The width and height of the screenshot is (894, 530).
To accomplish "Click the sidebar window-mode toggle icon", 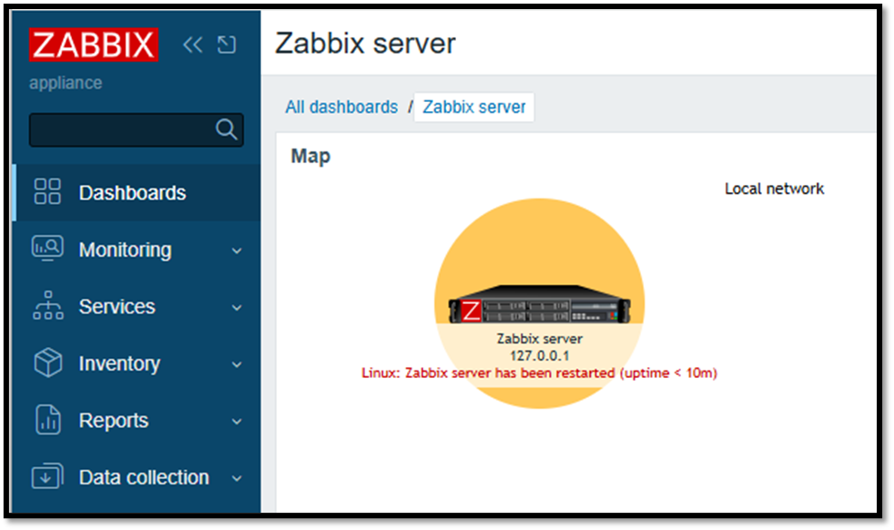I will click(227, 45).
